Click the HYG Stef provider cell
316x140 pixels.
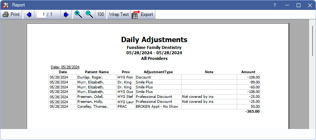(126, 97)
